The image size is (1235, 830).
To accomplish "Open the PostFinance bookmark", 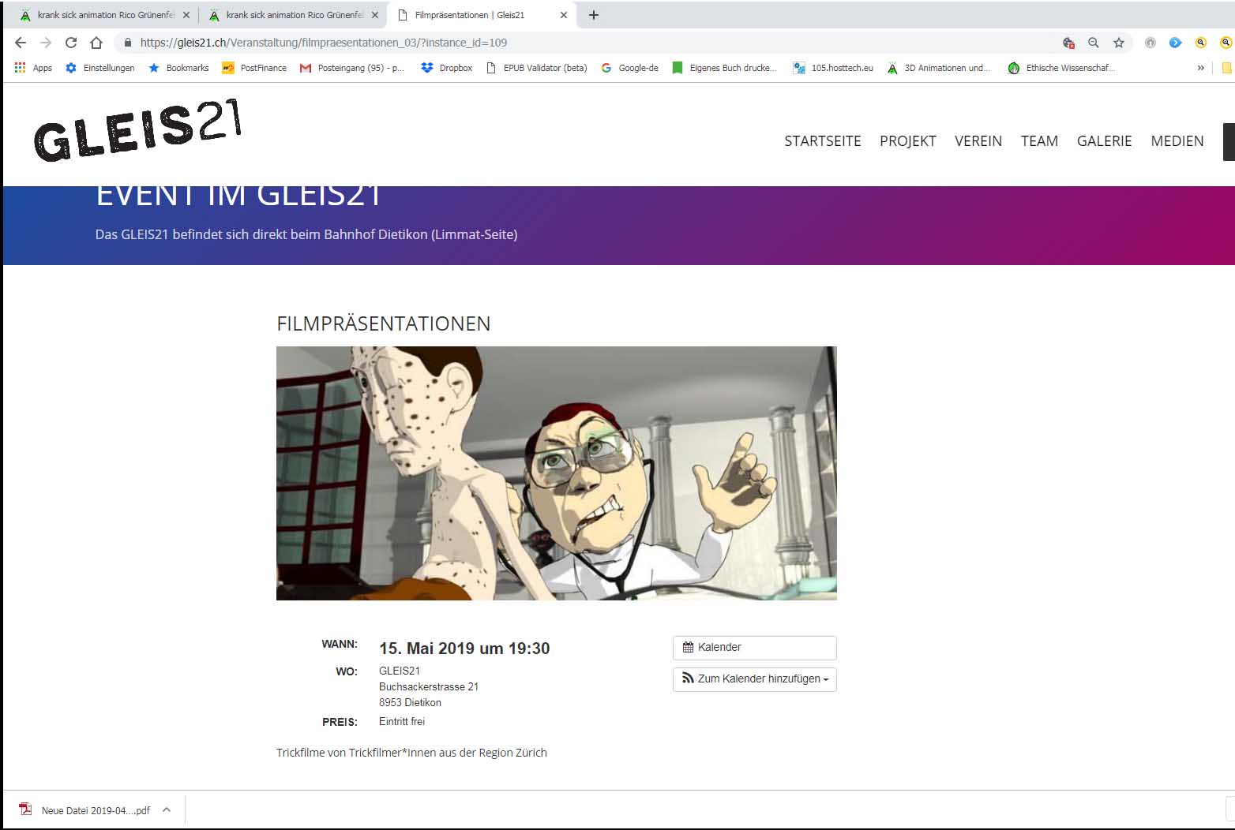I will tap(254, 68).
